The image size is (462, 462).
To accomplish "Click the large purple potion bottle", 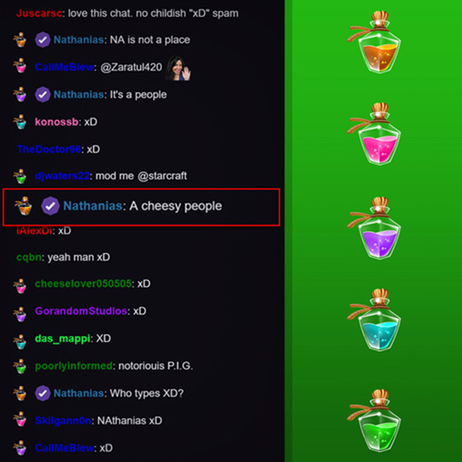I will (x=375, y=228).
